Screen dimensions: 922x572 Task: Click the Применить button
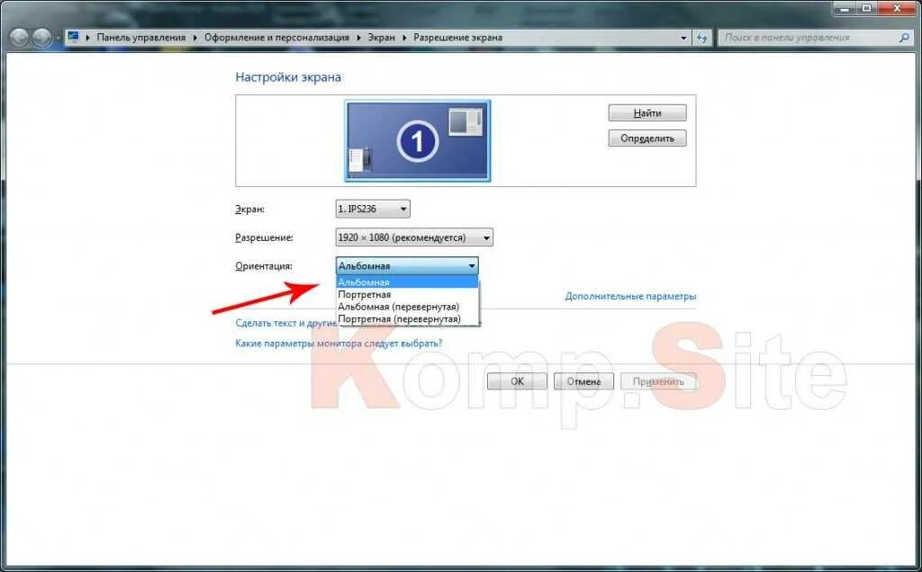[x=658, y=381]
